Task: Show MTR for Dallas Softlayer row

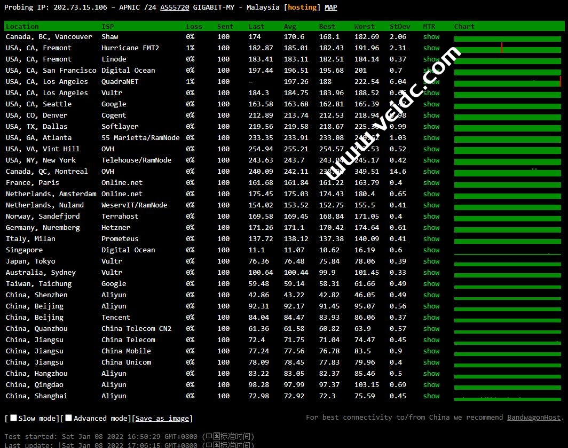Action: (x=431, y=127)
